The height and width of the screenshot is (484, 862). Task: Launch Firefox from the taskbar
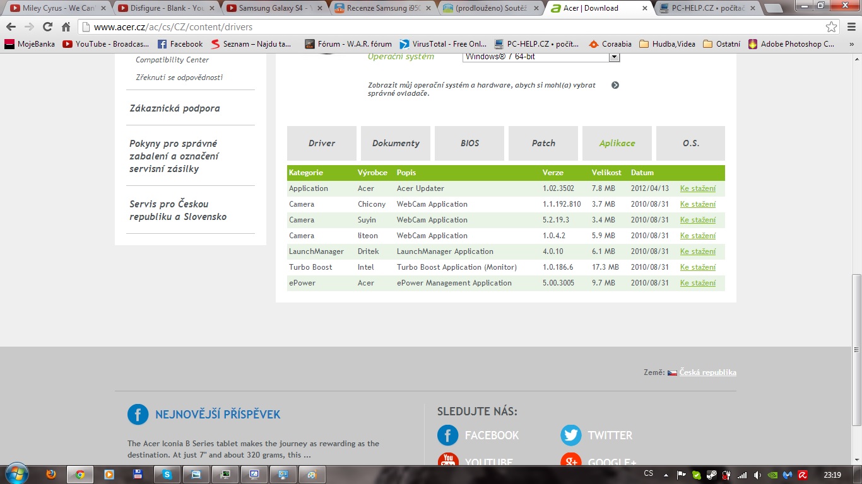click(52, 475)
